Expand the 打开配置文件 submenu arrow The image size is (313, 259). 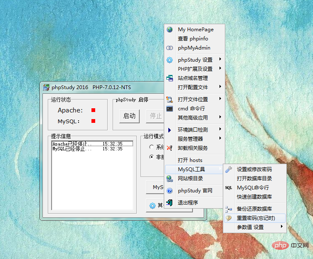point(220,86)
